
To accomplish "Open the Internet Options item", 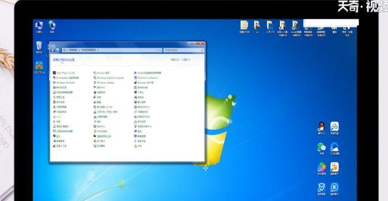I will (101, 73).
